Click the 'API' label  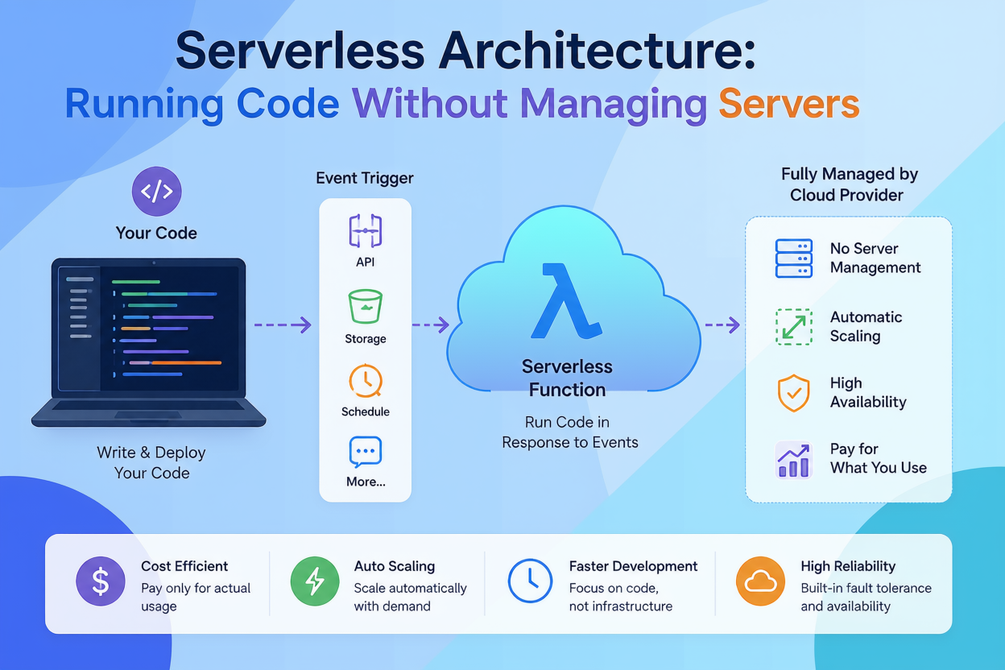(366, 262)
